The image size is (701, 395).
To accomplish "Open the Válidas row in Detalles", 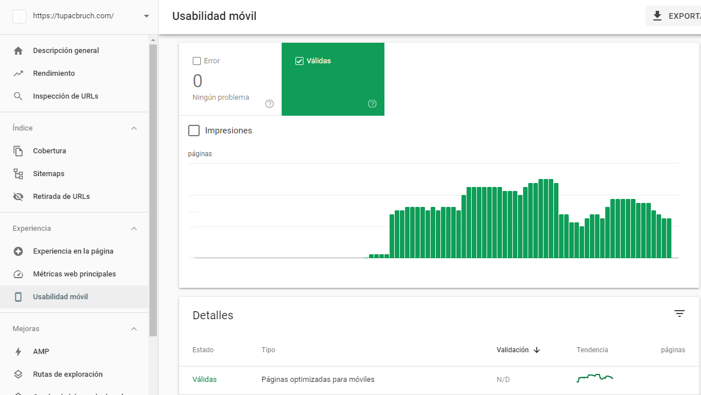I will (x=318, y=380).
